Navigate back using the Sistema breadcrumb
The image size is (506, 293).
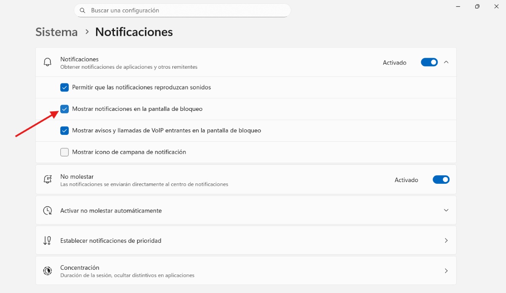(56, 32)
